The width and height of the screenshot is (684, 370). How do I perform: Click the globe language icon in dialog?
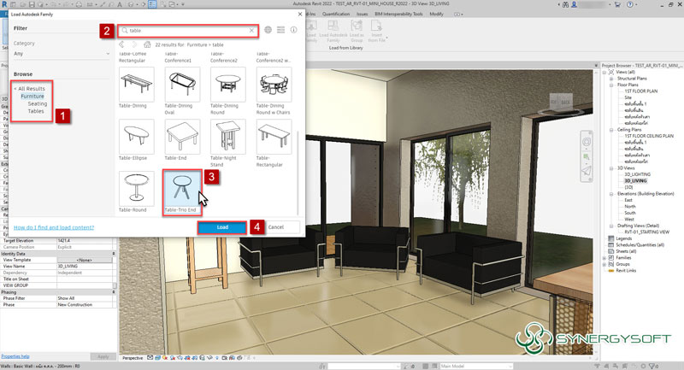268,30
